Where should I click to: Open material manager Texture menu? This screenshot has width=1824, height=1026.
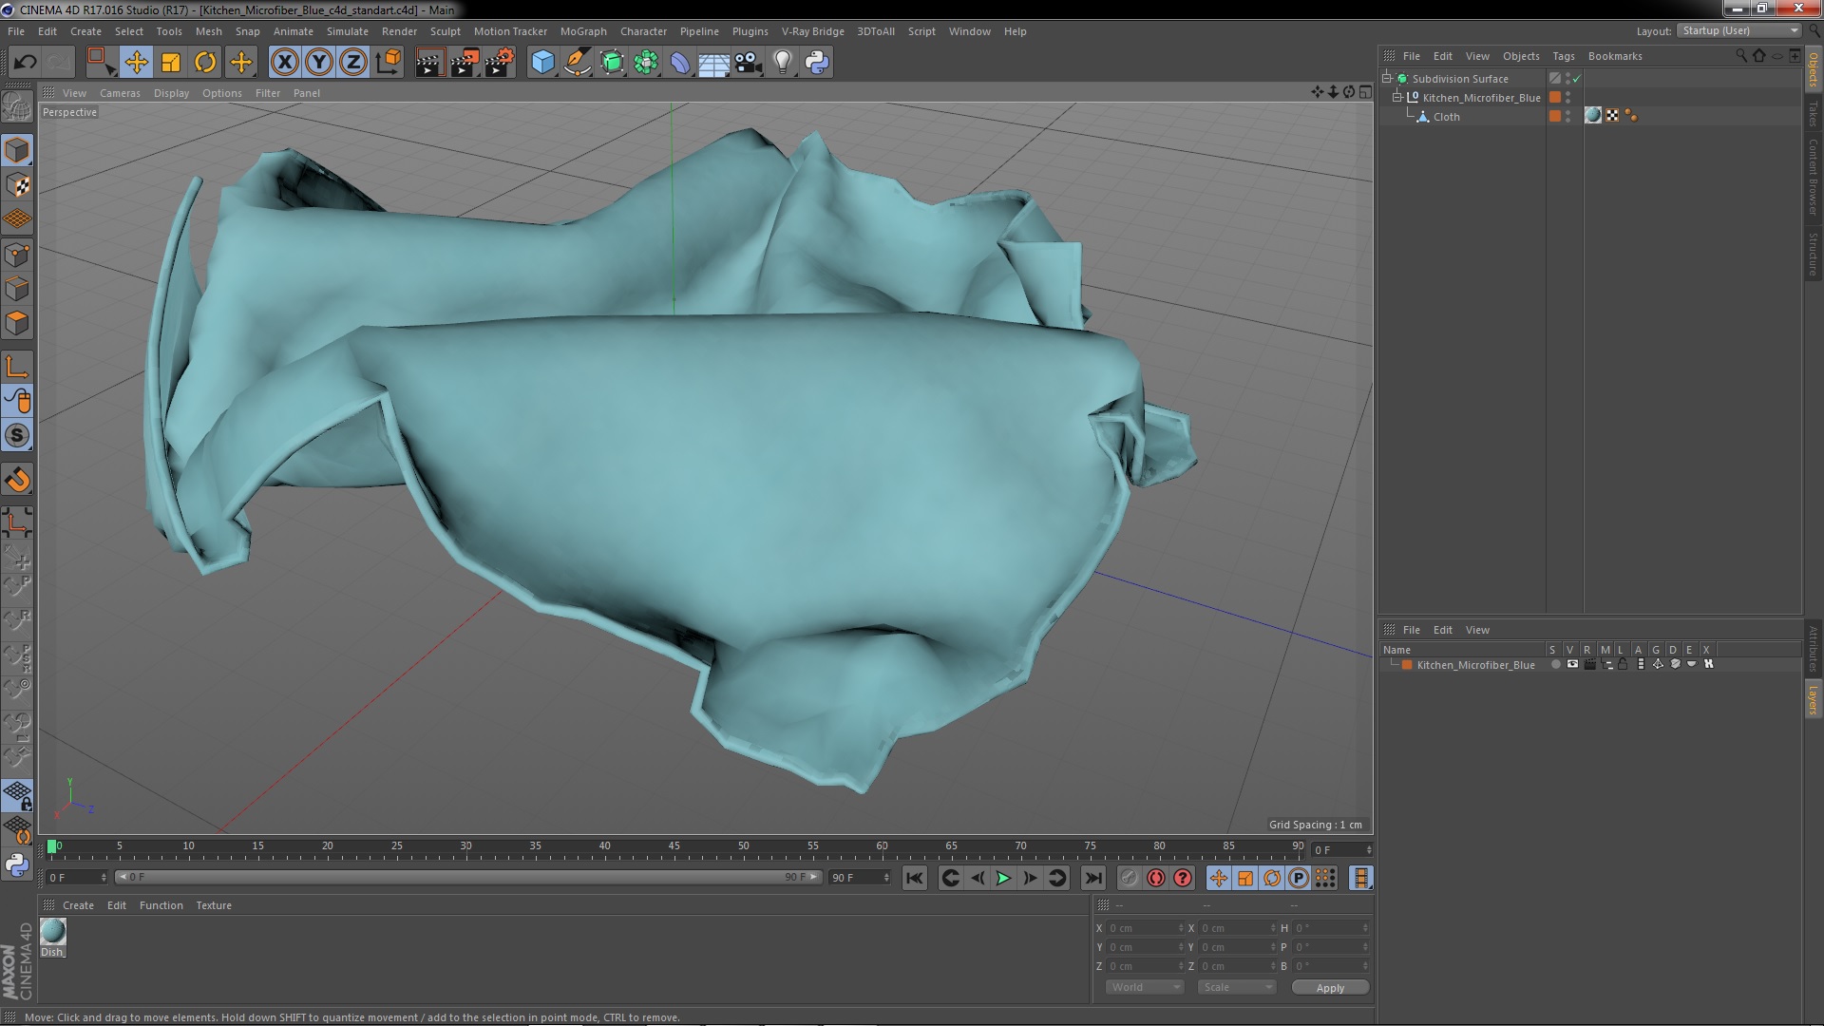click(x=214, y=905)
